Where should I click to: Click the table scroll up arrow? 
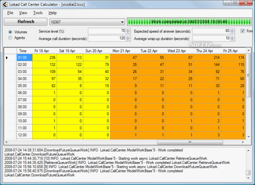pos(248,50)
